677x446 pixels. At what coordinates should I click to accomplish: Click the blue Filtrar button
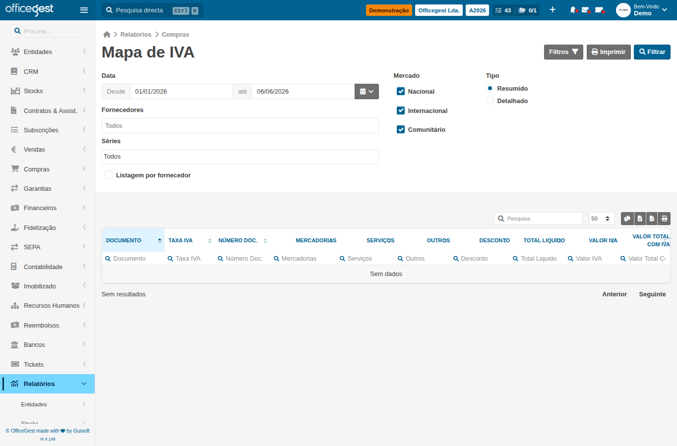[x=652, y=52]
